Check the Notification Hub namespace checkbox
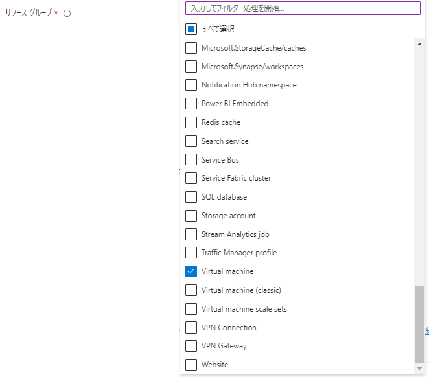The image size is (429, 377). point(191,85)
